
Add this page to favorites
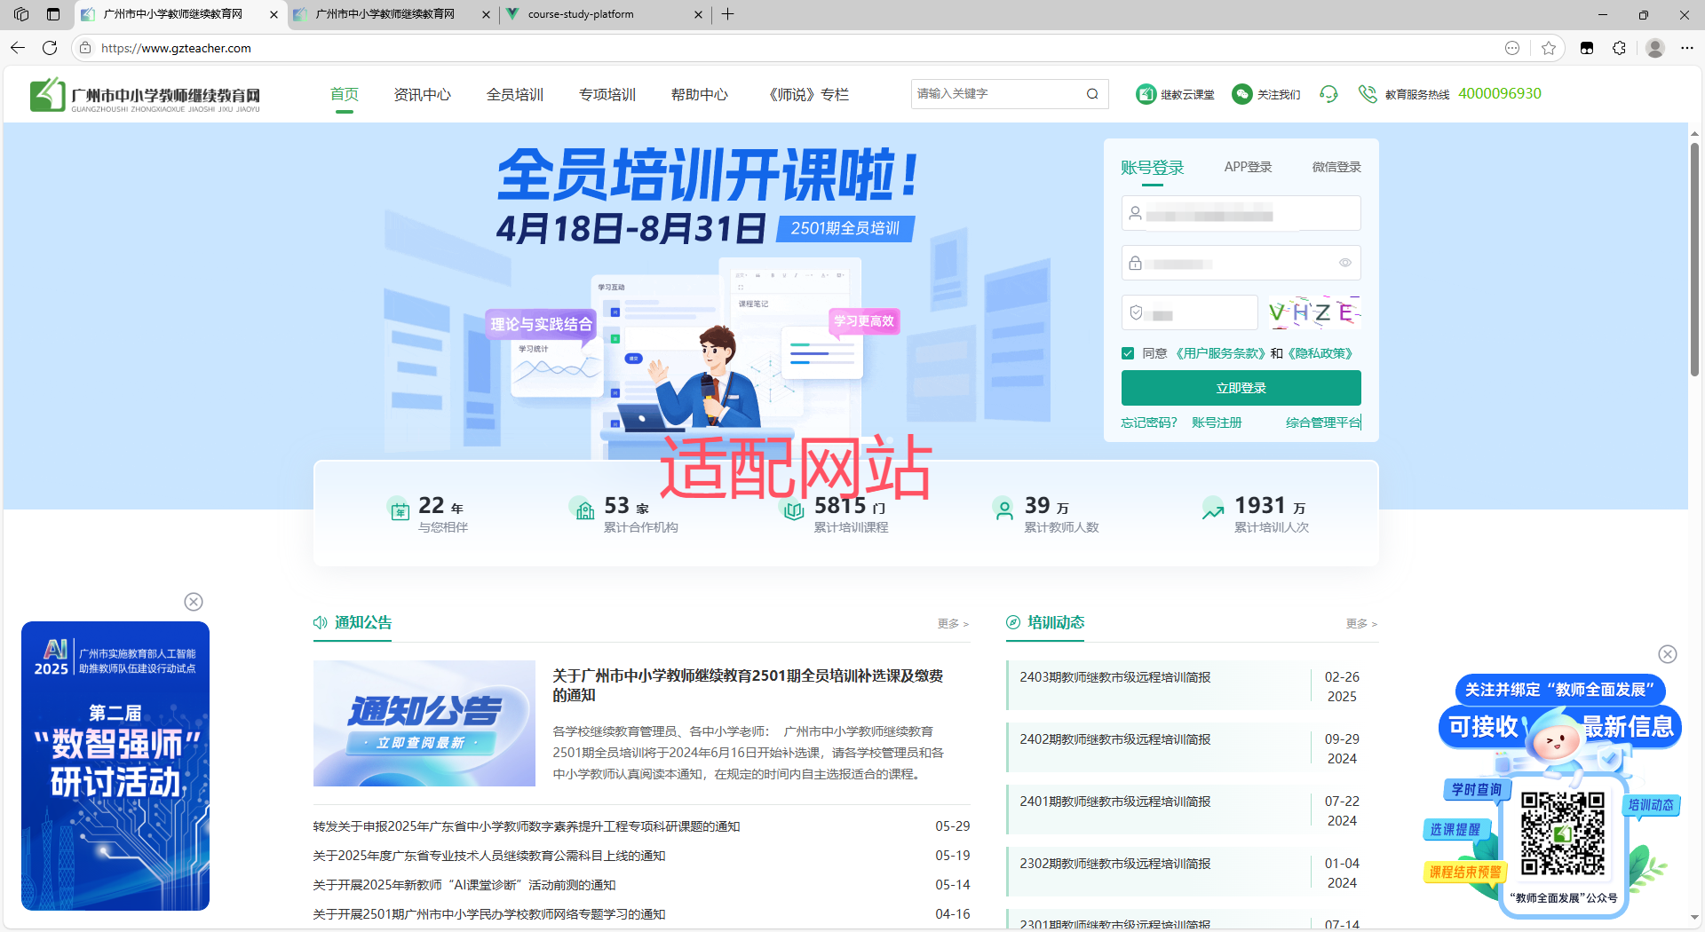pos(1549,48)
